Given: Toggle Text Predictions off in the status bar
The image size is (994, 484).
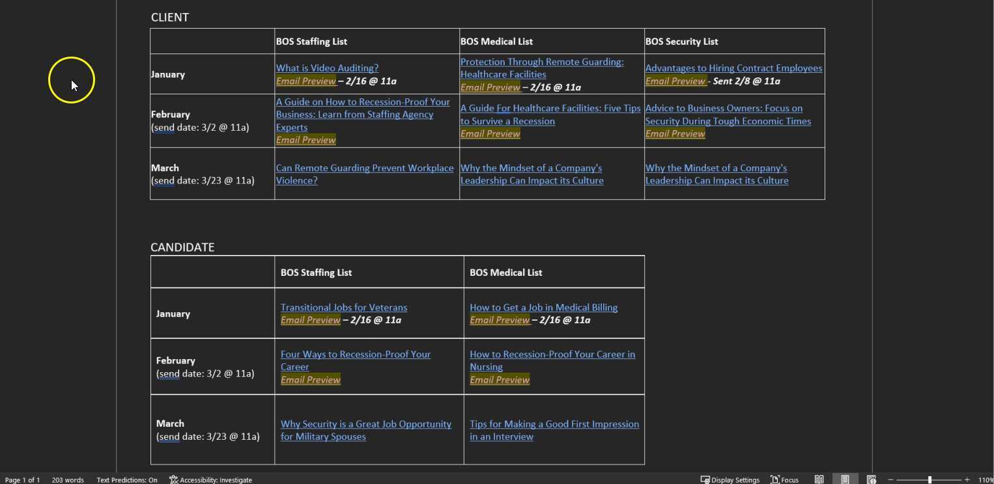Looking at the screenshot, I should pyautogui.click(x=127, y=479).
